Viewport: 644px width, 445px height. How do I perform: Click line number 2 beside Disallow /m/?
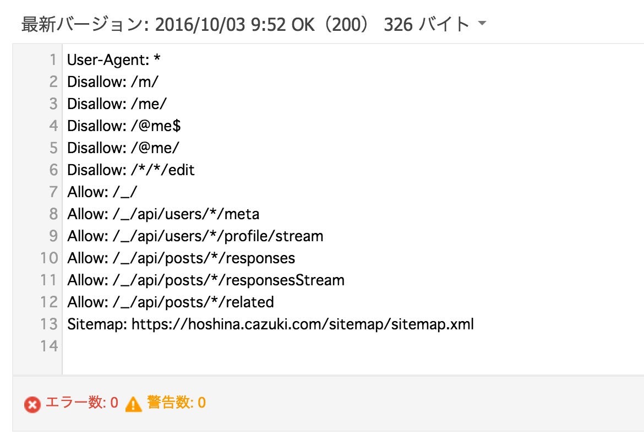(52, 82)
